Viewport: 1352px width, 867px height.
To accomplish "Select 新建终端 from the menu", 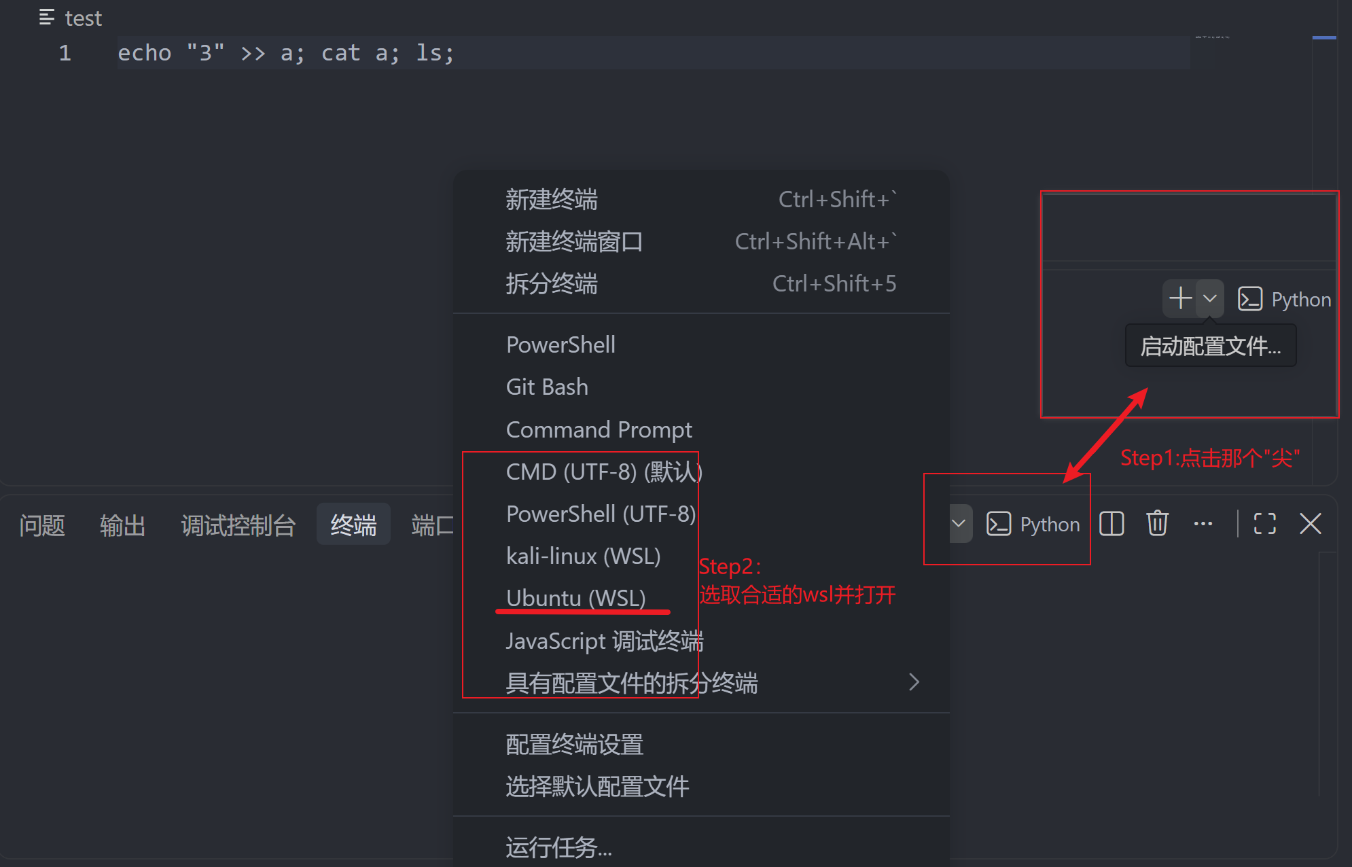I will pos(701,200).
